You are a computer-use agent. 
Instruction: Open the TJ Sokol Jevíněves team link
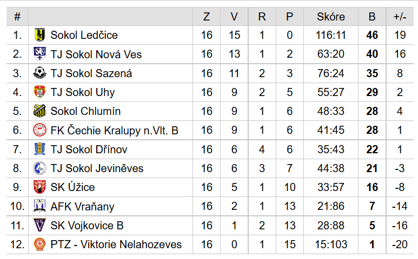pos(97,168)
